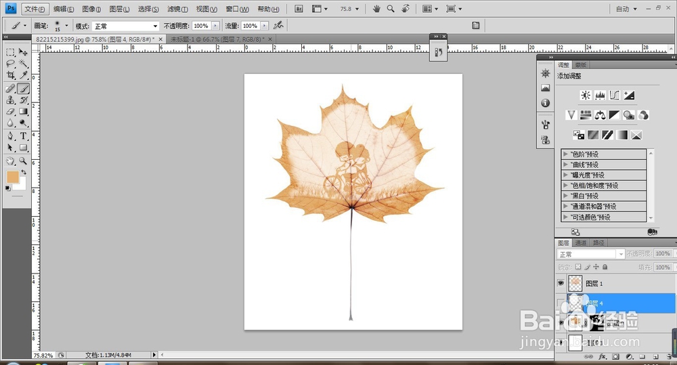
Task: Choose the Lasso tool
Action: (10, 64)
